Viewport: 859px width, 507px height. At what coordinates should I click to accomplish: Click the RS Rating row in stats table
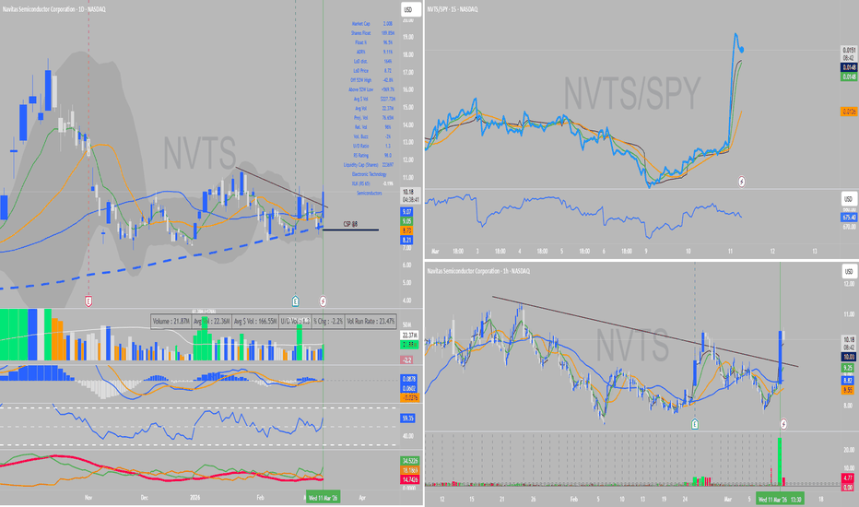click(372, 155)
